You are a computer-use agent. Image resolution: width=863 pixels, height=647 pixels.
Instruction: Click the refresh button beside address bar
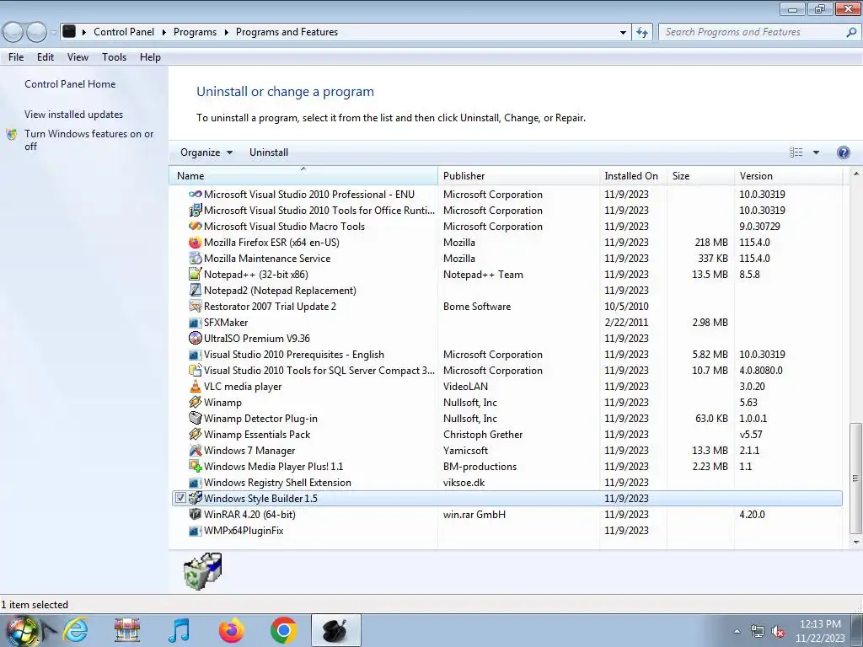(x=641, y=32)
